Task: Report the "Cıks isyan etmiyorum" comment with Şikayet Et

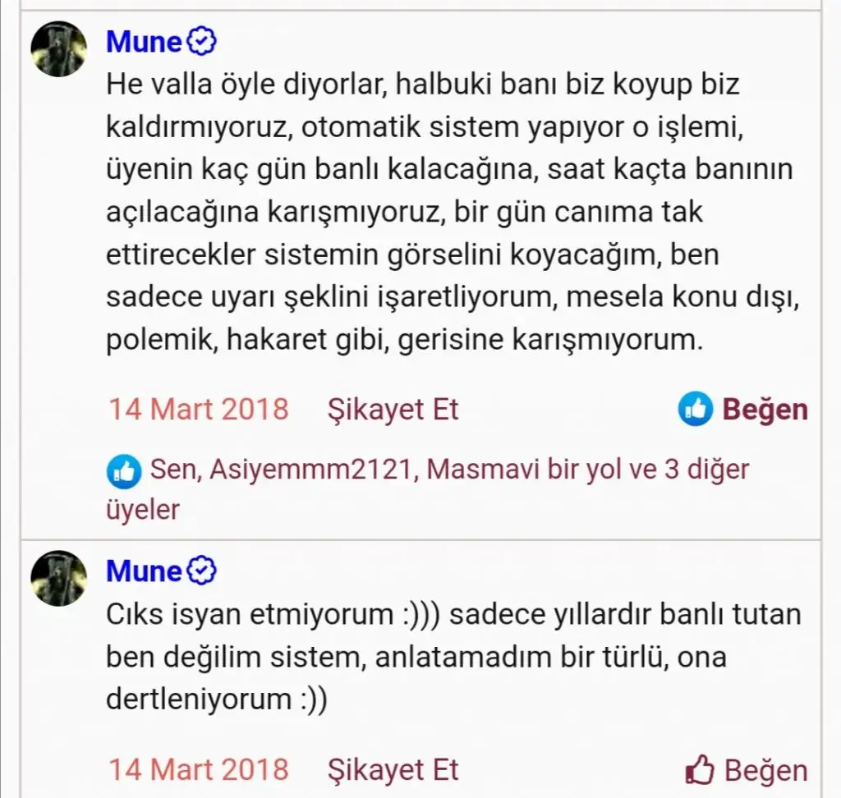Action: pos(393,770)
